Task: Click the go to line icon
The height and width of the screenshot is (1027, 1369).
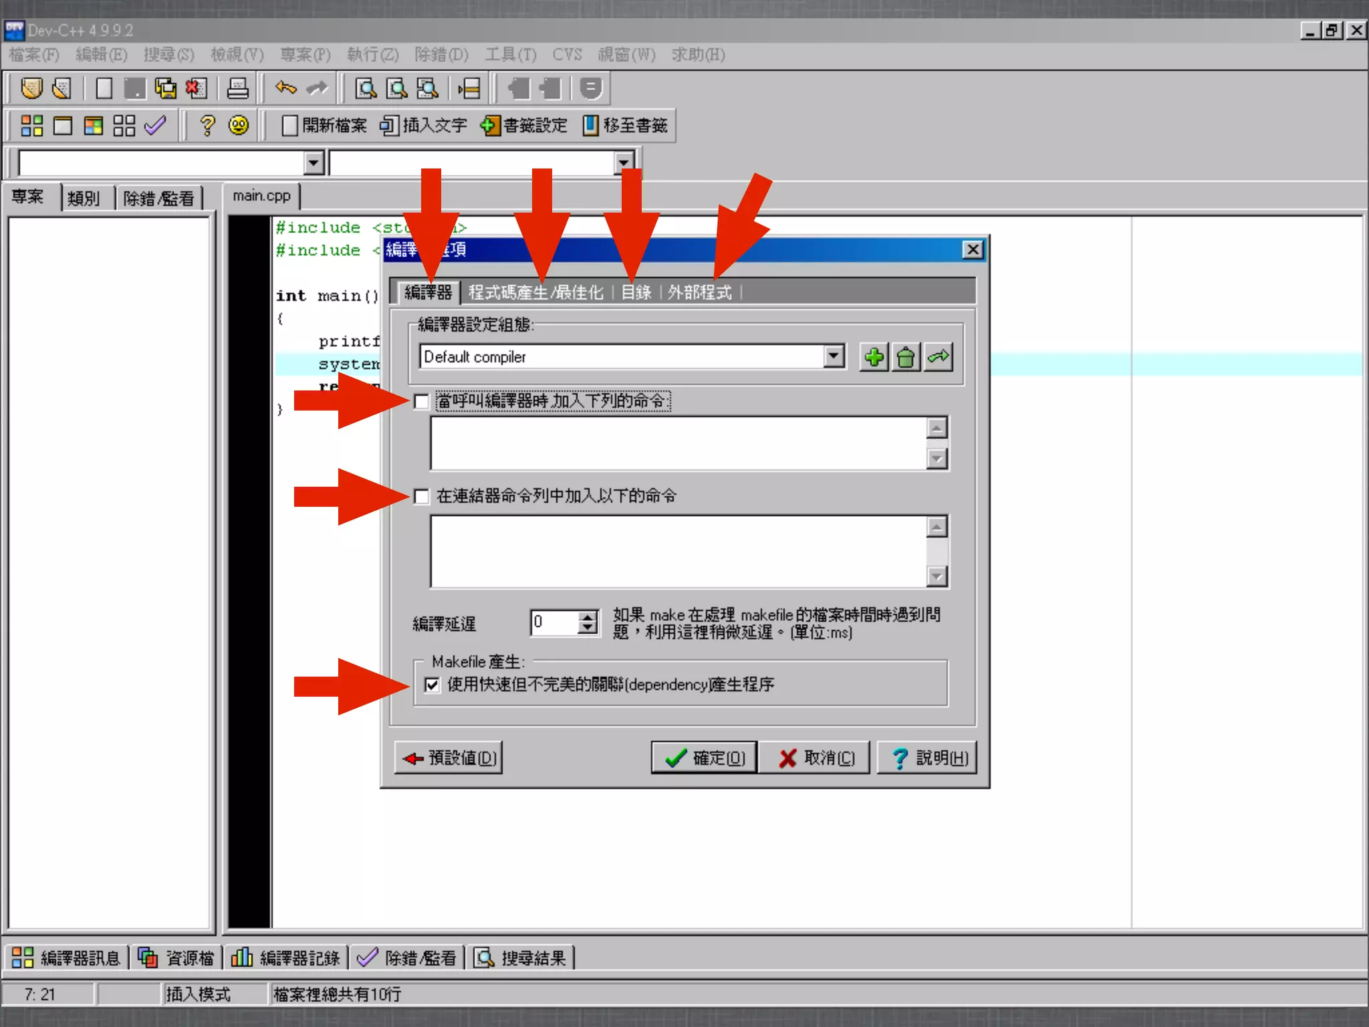Action: (469, 88)
